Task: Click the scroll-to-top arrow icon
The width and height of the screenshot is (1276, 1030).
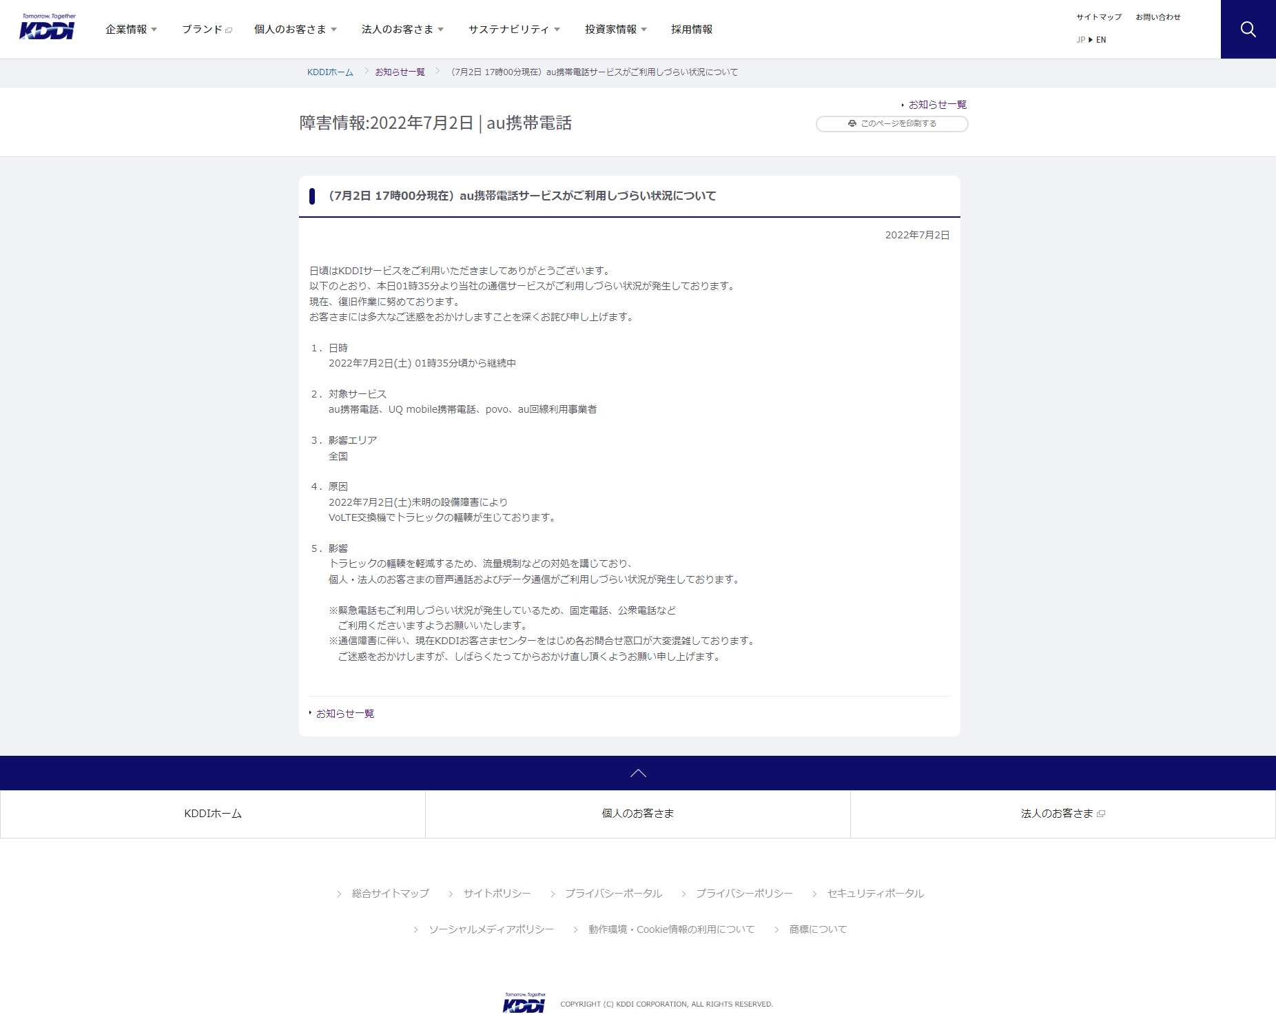Action: 638,773
